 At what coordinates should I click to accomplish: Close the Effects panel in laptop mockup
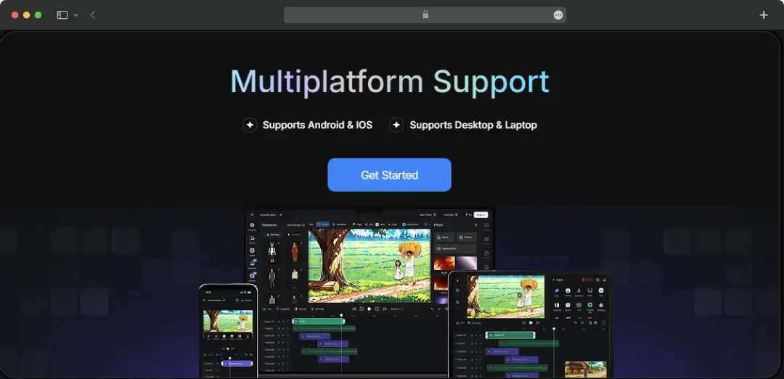click(x=475, y=225)
